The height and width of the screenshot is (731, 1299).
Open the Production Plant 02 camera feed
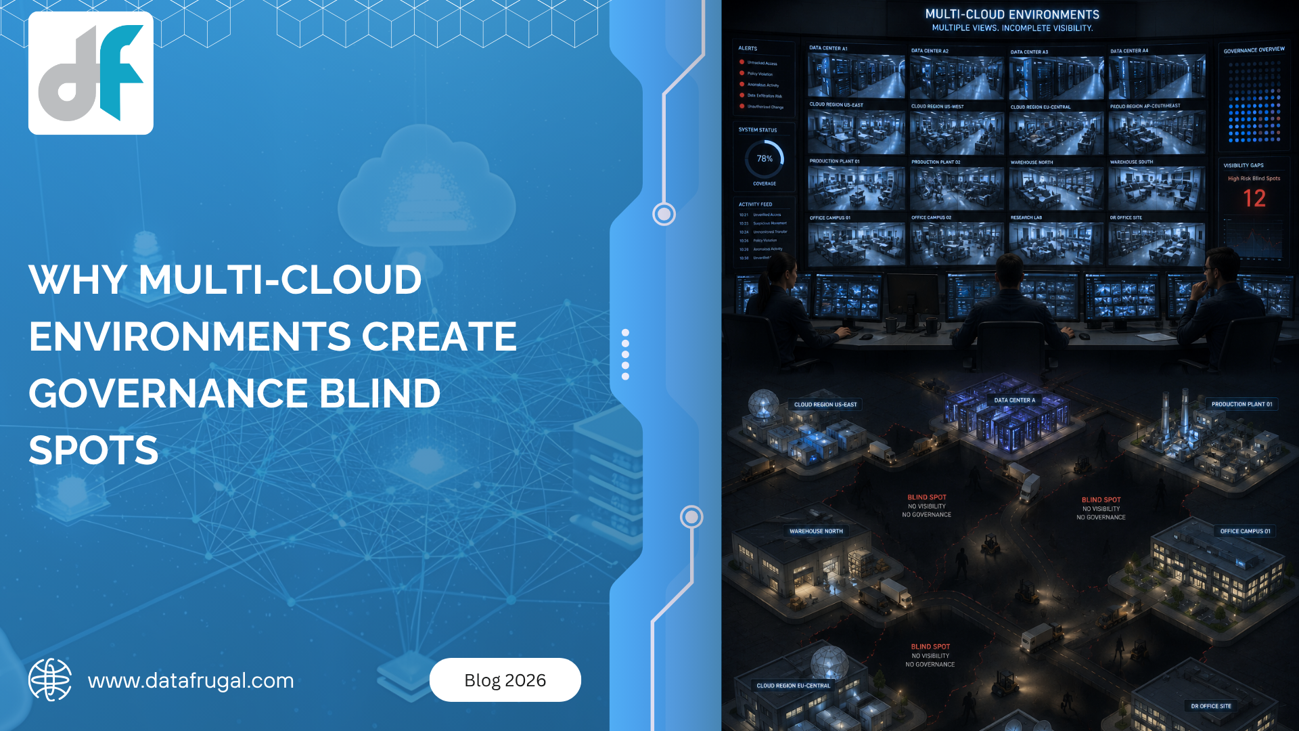tap(957, 189)
